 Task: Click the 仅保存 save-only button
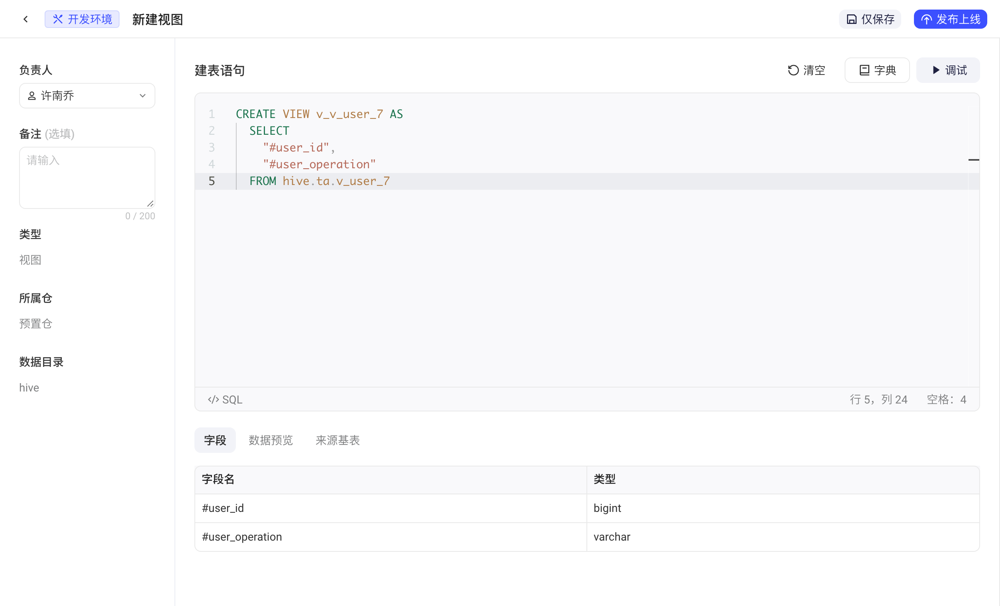pos(870,19)
